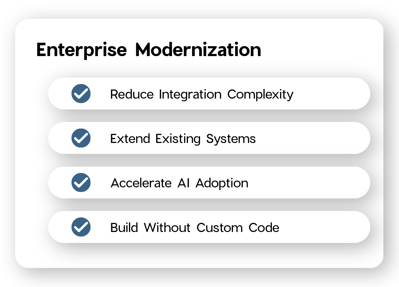This screenshot has width=399, height=287.
Task: Click the word Adoption in third row
Action: point(222,183)
